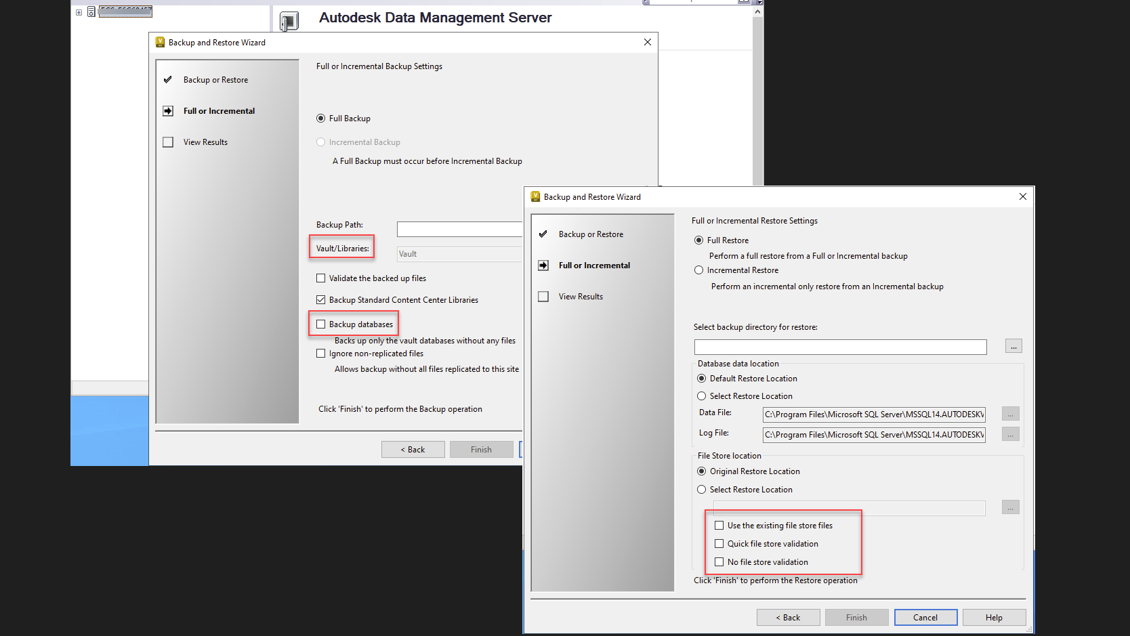Click the checkmark icon beside Backup or Restore in the Restore Settings wizard
The width and height of the screenshot is (1130, 636).
tap(543, 234)
